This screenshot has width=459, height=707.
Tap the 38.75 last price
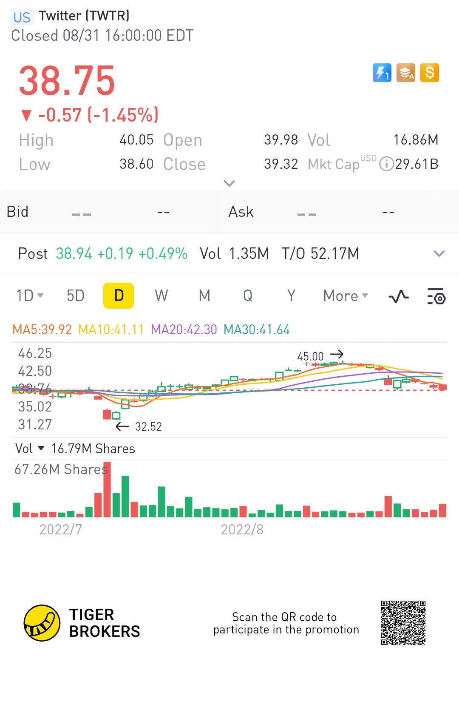click(x=67, y=81)
